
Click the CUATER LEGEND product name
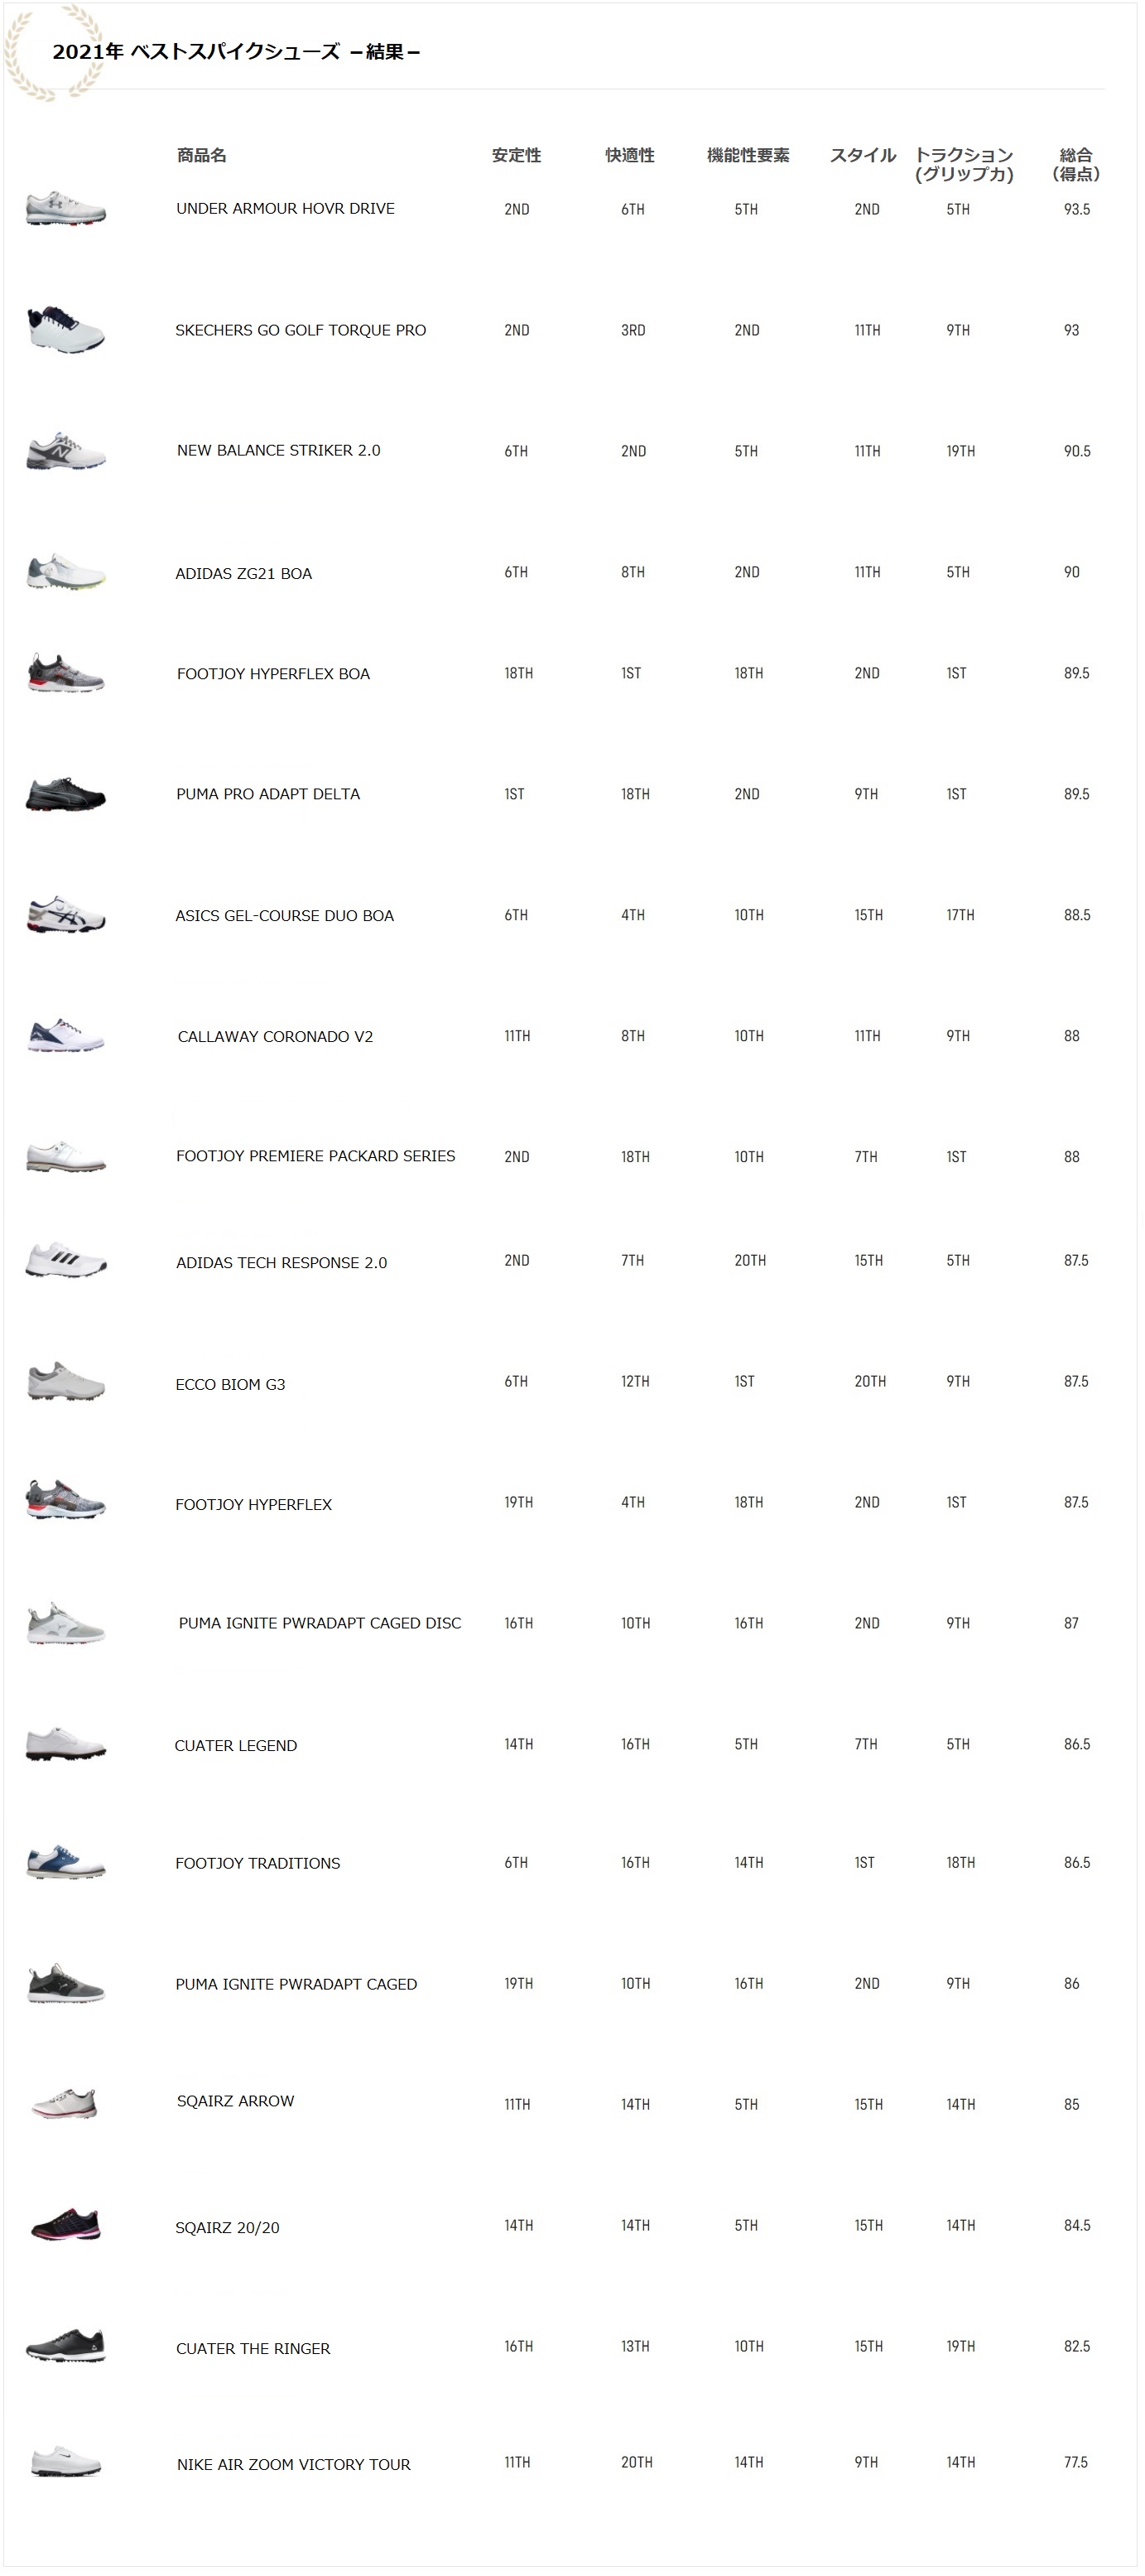(x=236, y=1745)
